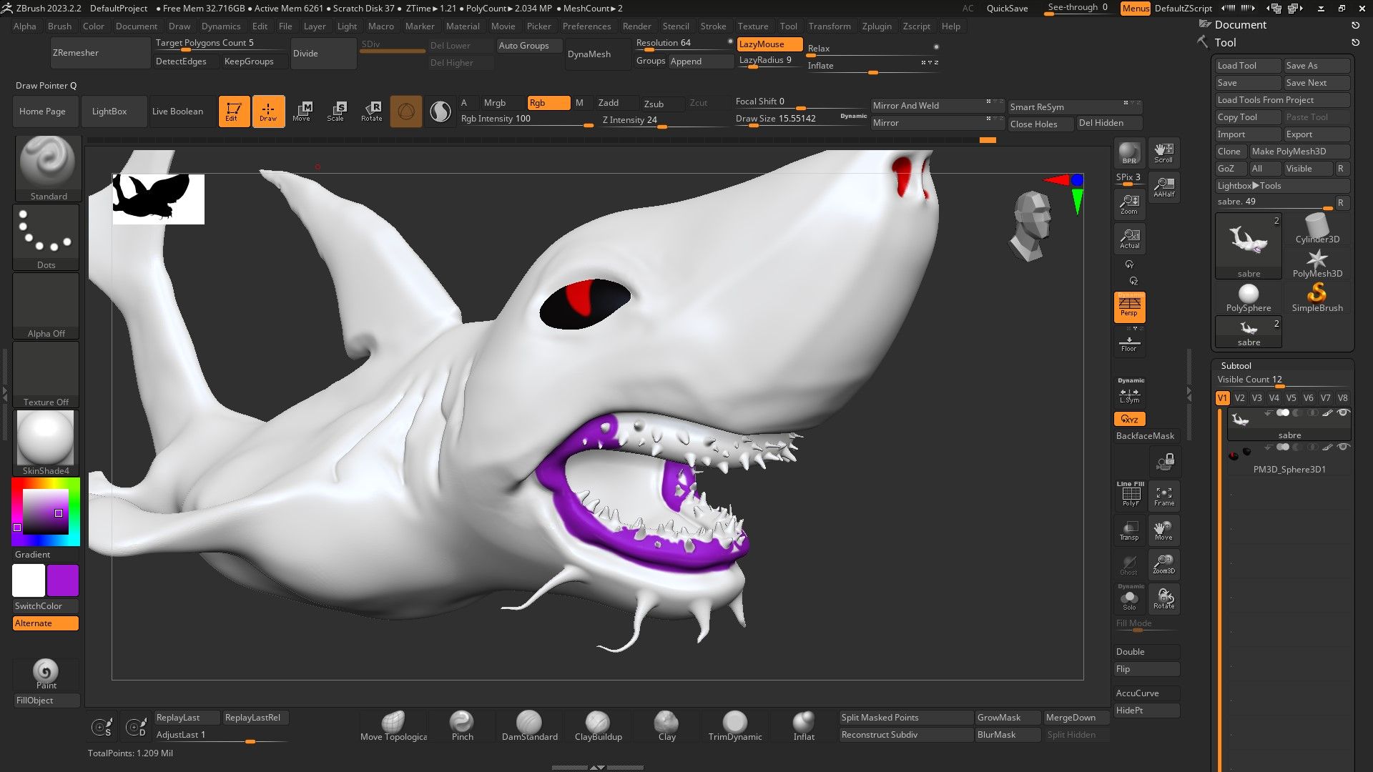Select the Move transform tool icon

(302, 111)
